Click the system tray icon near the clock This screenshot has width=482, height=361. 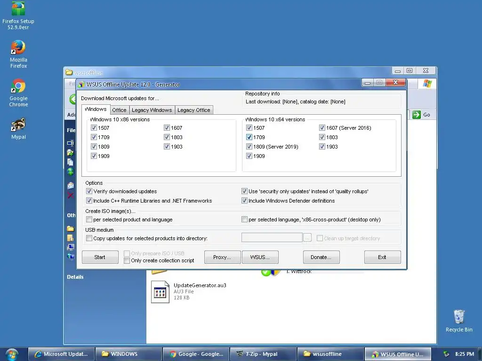pyautogui.click(x=446, y=354)
